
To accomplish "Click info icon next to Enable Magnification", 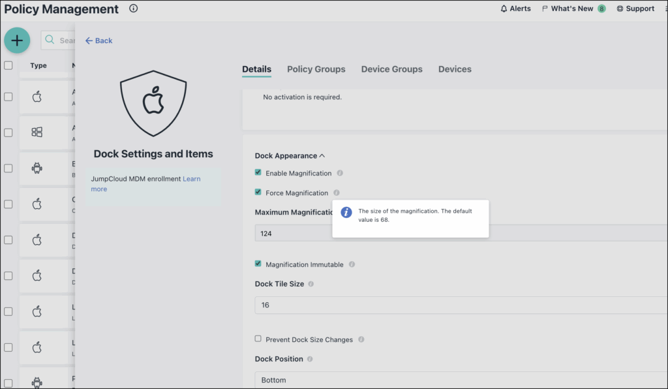I will tap(340, 174).
